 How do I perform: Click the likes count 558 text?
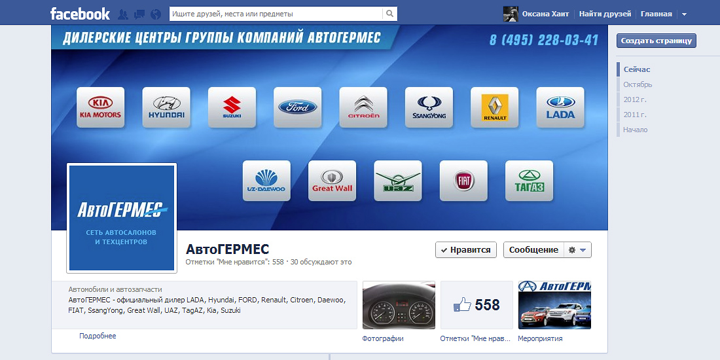(x=234, y=262)
